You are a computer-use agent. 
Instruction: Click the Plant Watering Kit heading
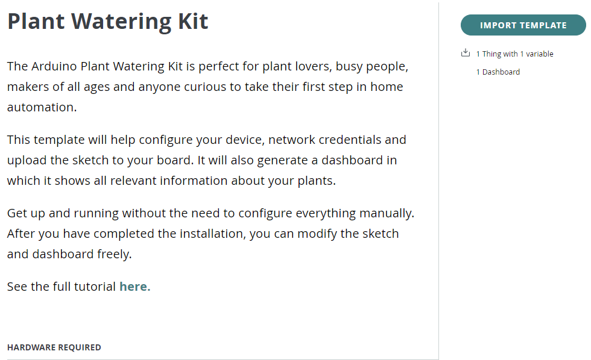click(x=108, y=22)
